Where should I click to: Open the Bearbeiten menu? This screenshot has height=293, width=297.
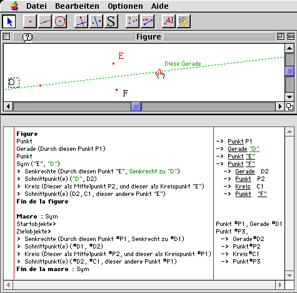(x=77, y=6)
